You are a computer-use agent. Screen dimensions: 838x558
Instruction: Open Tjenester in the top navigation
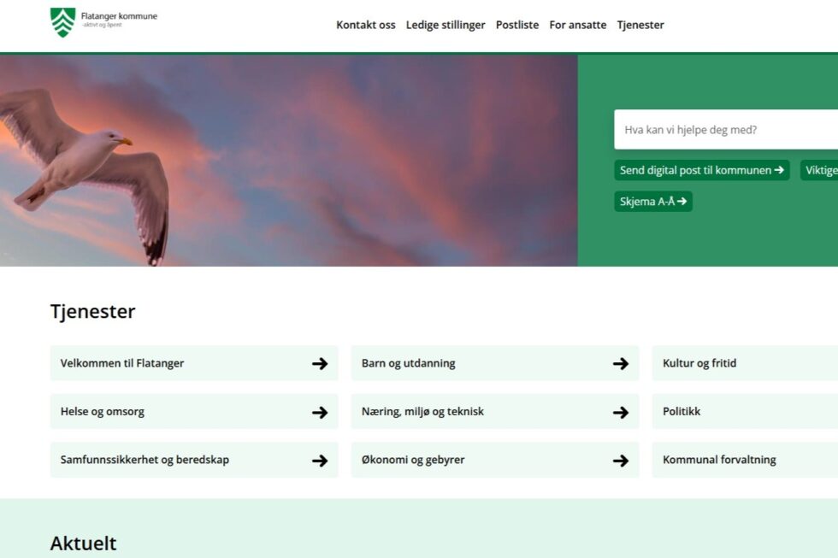click(640, 25)
